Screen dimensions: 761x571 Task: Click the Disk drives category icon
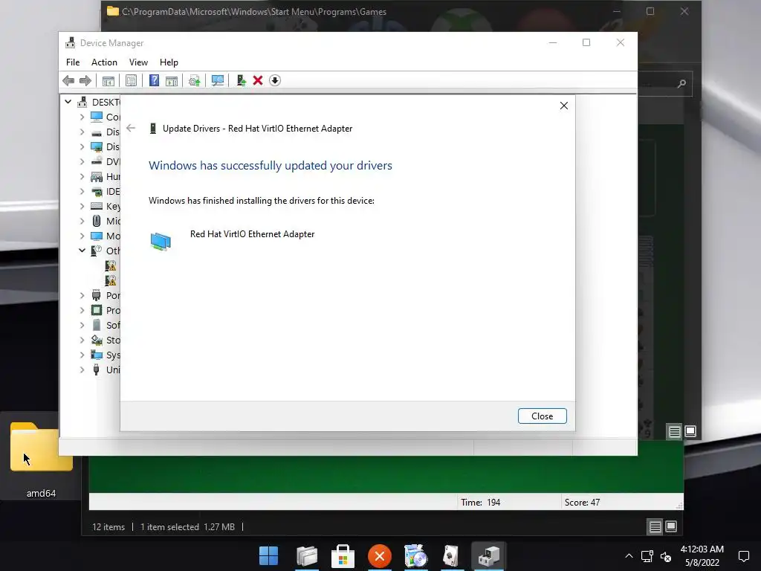[x=97, y=132]
